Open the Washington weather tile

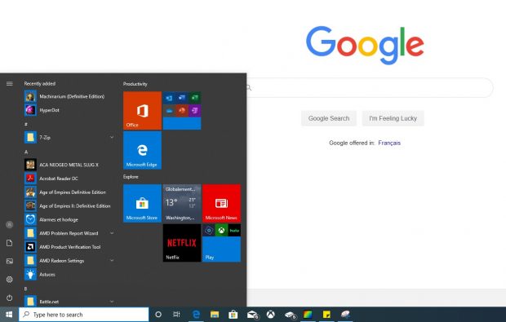[x=182, y=203]
